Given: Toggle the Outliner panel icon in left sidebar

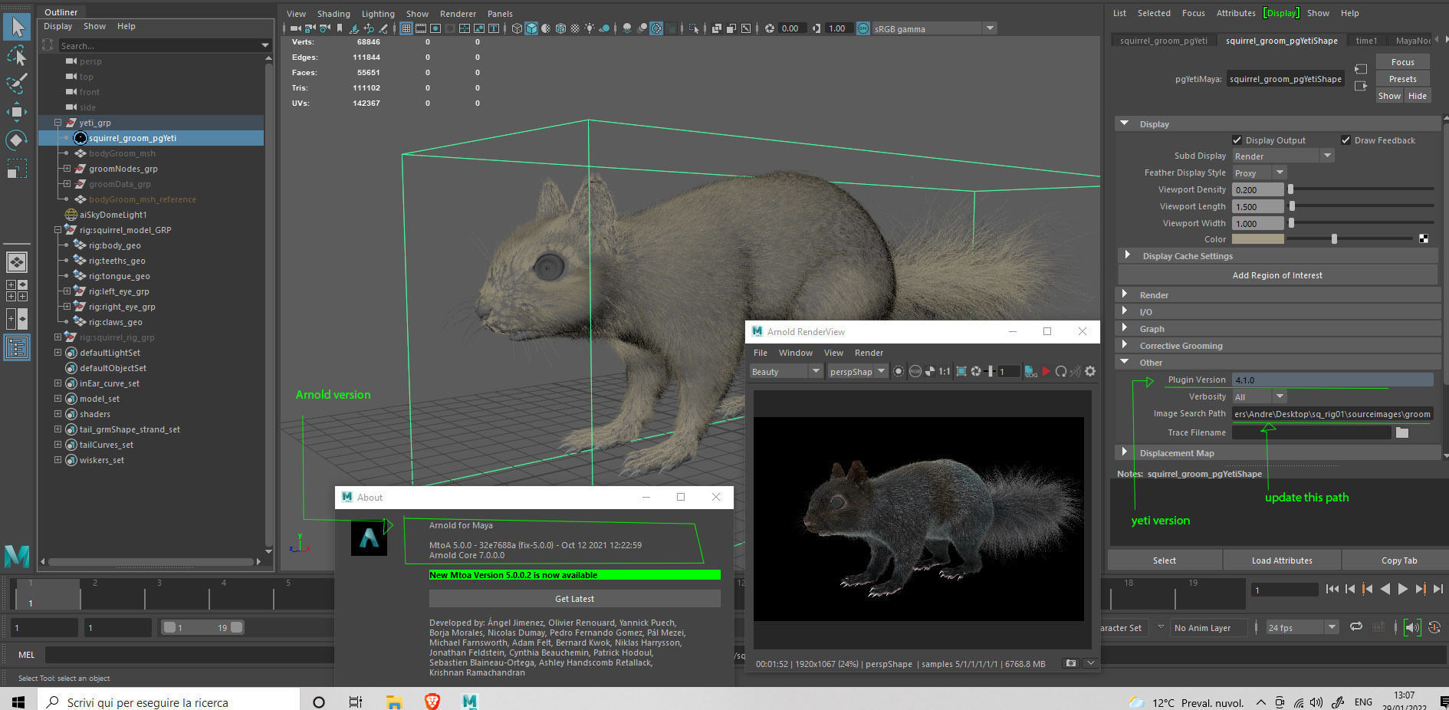Looking at the screenshot, I should pos(17,347).
